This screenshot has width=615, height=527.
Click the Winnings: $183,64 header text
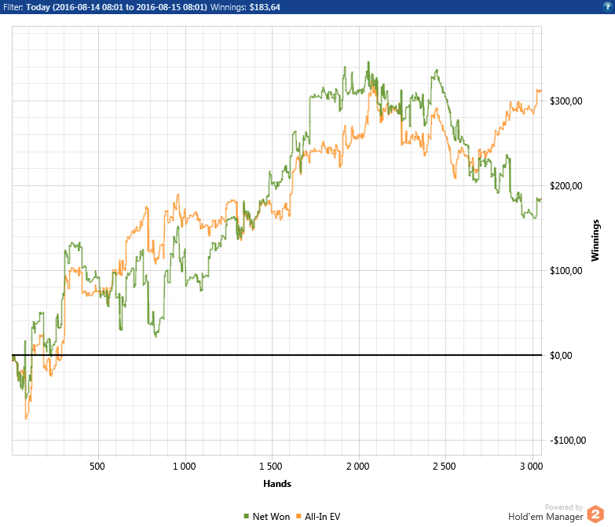[245, 7]
